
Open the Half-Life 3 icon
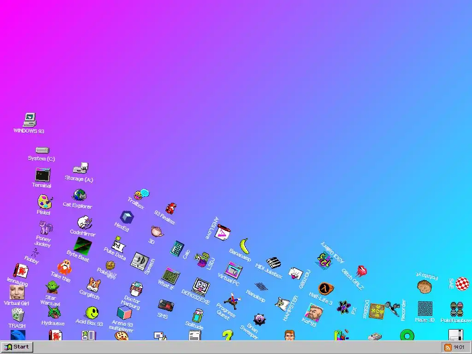click(x=326, y=289)
